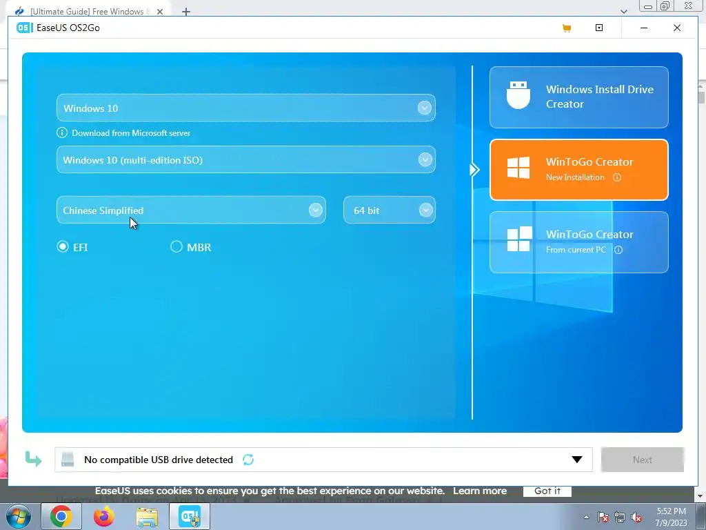The height and width of the screenshot is (530, 706).
Task: Open the Chinese Simplified language dropdown
Action: tap(316, 210)
